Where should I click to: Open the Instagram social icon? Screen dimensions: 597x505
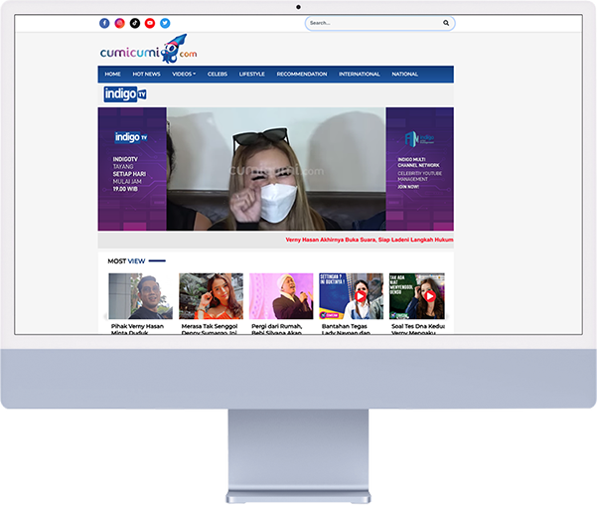[119, 23]
